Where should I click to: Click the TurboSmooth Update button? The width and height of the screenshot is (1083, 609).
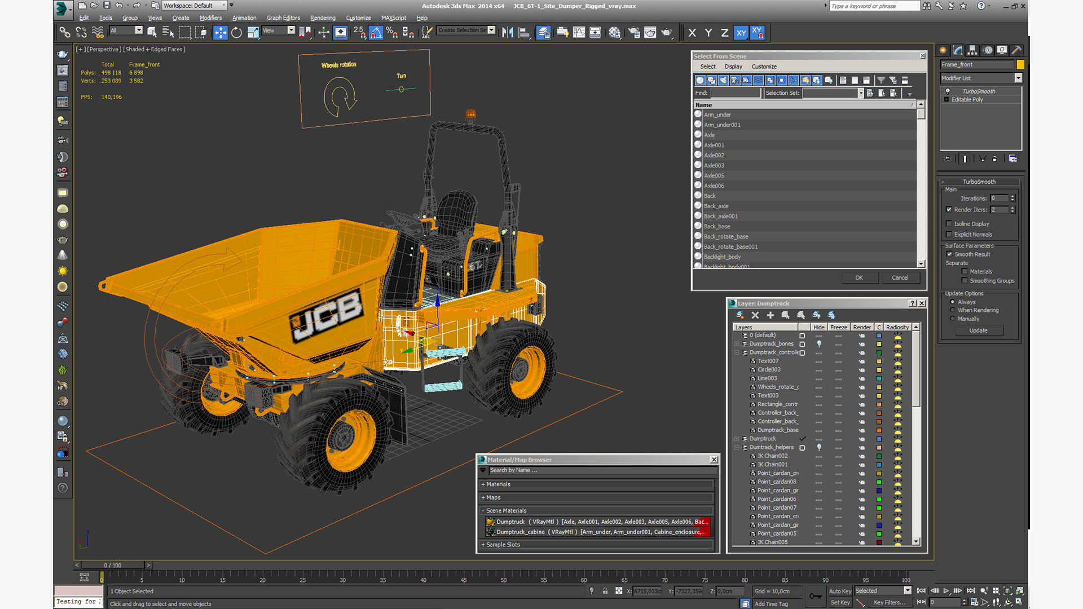coord(978,330)
